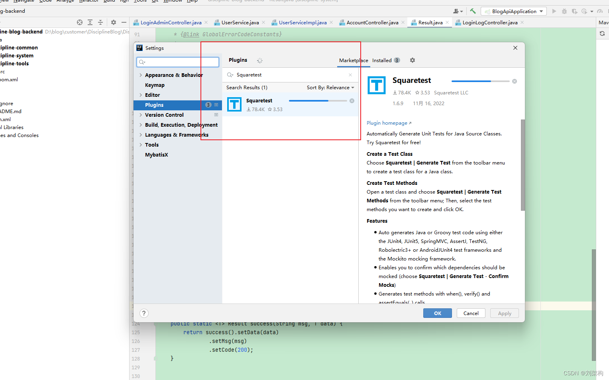Viewport: 609px width, 380px height.
Task: Open the UserService.java tab
Action: pos(240,22)
